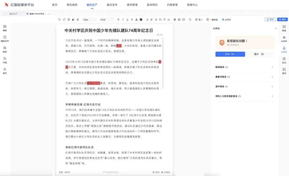Open 策划指挥 in the top navigation

(x=72, y=5)
